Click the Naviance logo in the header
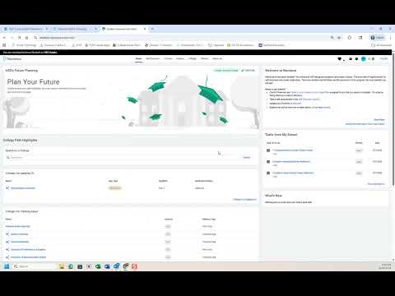 (x=12, y=59)
